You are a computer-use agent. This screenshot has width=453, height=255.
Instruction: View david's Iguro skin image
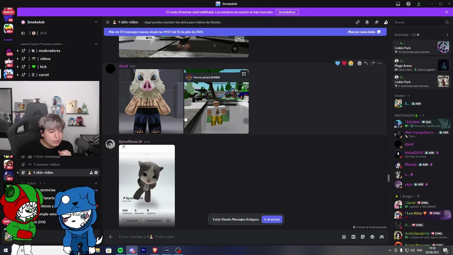(x=151, y=101)
